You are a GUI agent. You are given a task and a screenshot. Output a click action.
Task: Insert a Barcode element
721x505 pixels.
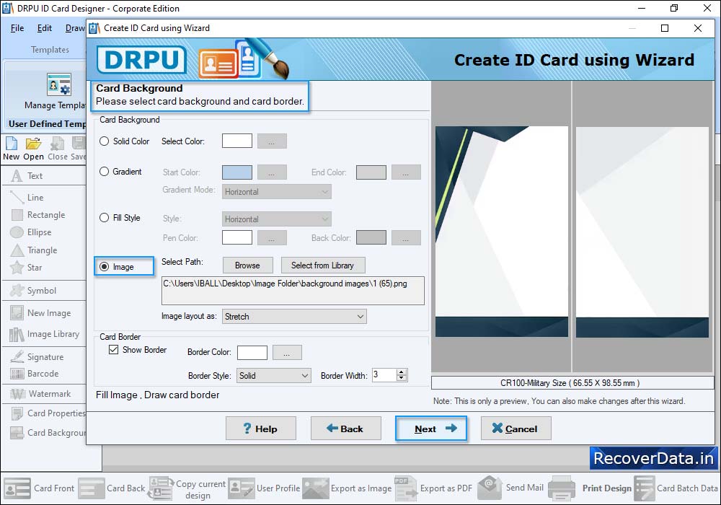[x=35, y=374]
